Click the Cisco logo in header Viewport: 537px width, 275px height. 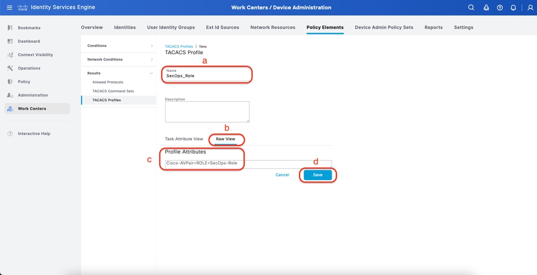click(22, 8)
